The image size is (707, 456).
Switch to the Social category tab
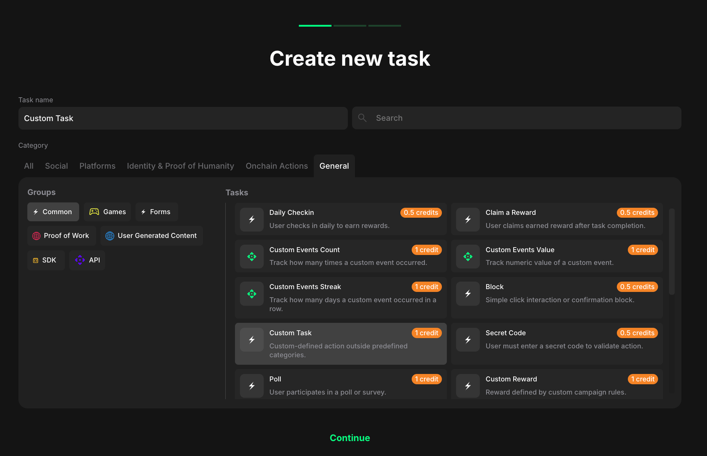(x=56, y=166)
